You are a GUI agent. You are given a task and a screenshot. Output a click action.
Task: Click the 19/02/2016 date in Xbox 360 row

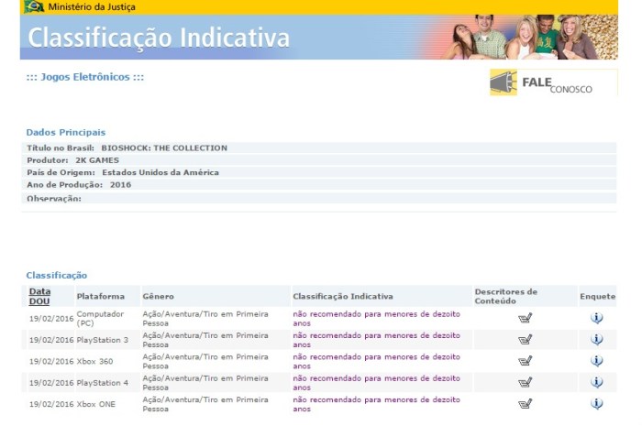51,361
